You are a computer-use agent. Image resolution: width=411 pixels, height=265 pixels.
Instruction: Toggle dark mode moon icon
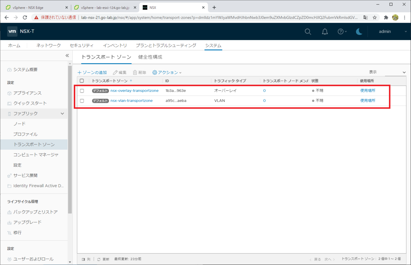pos(359,32)
